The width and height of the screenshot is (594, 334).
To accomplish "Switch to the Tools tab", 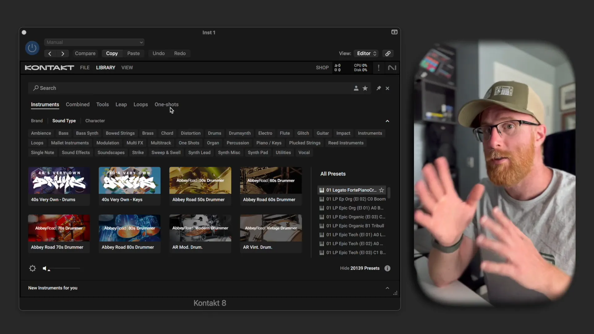I will click(102, 105).
